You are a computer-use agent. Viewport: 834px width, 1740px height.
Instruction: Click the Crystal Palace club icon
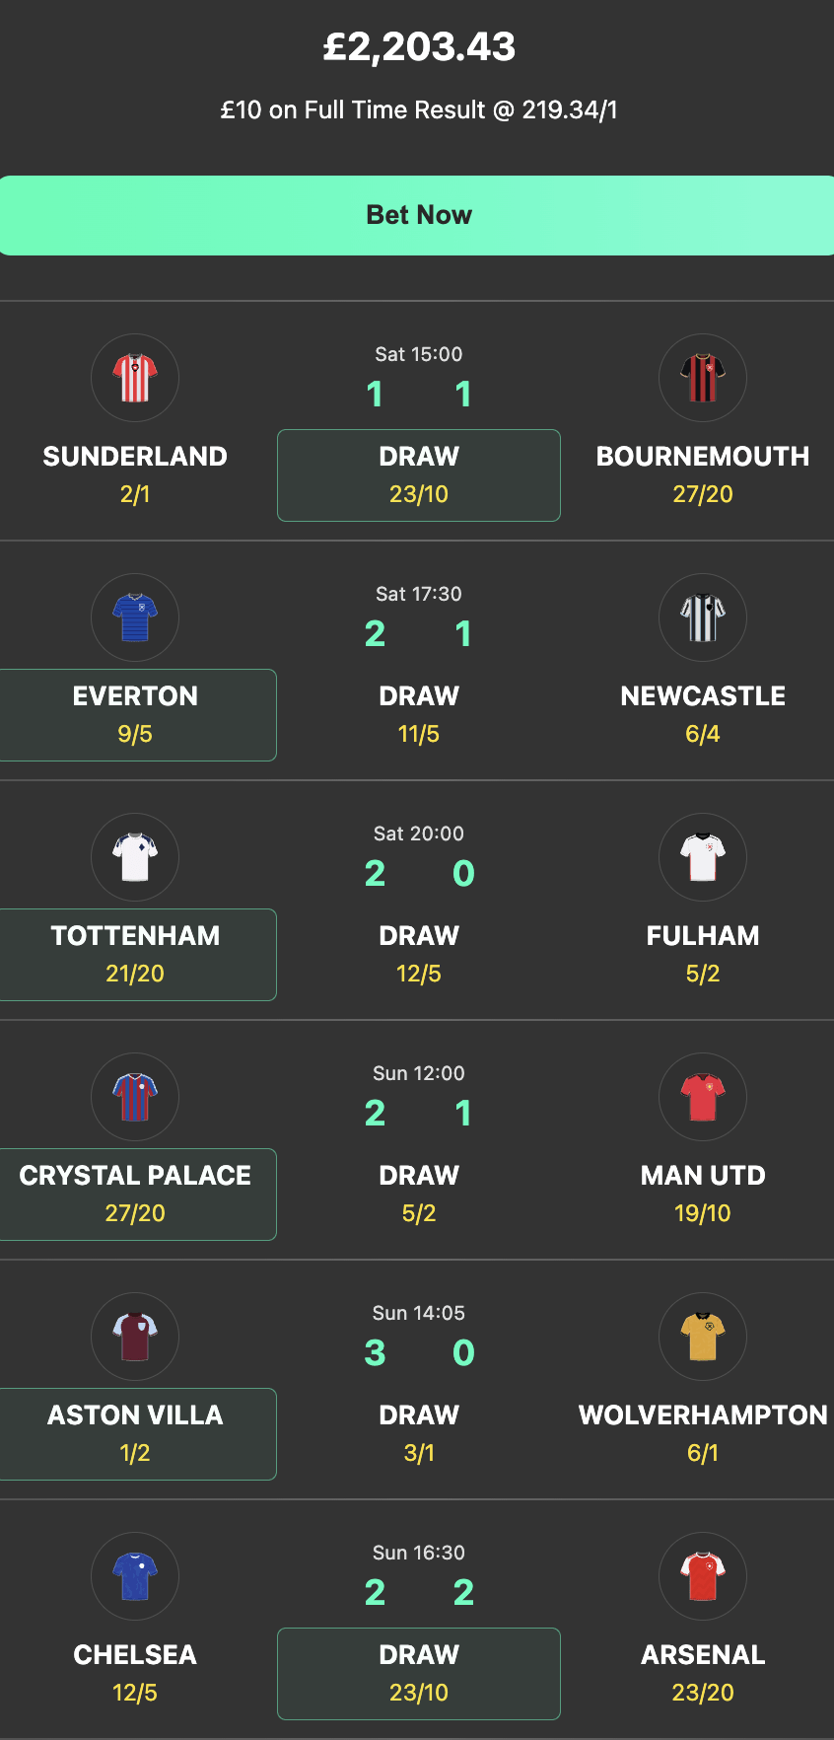(x=135, y=1097)
